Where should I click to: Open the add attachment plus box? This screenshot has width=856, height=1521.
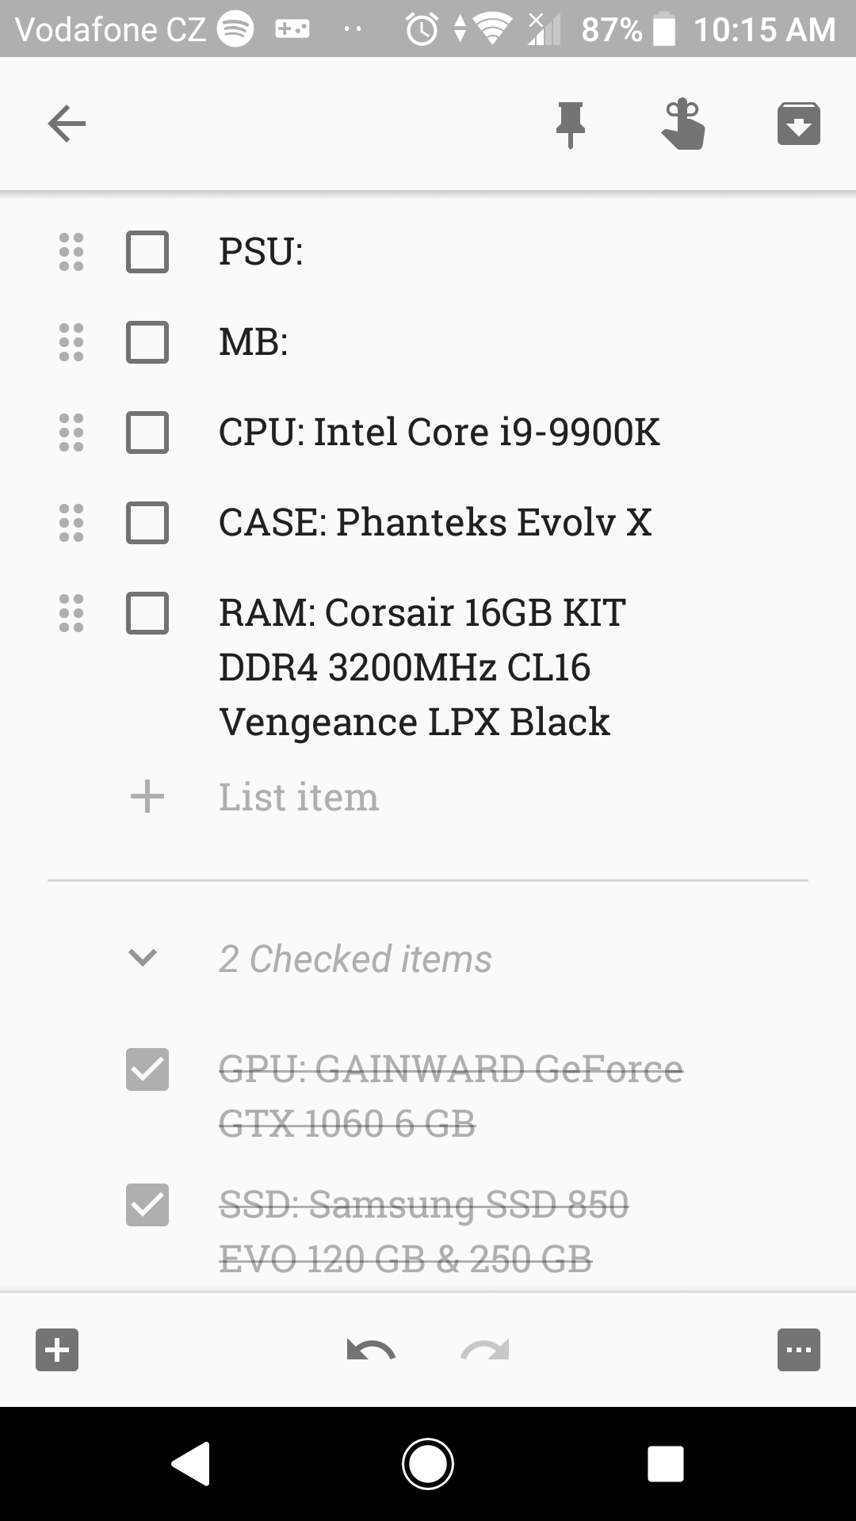click(57, 1349)
